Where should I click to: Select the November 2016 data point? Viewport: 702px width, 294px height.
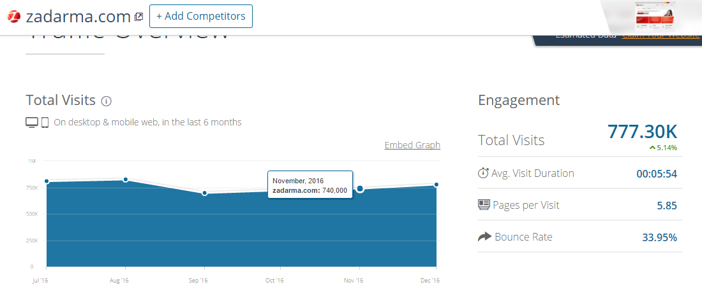click(360, 188)
